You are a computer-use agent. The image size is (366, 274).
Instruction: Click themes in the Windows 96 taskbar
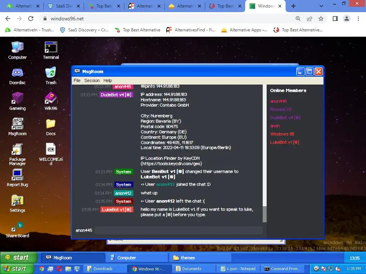(200, 258)
